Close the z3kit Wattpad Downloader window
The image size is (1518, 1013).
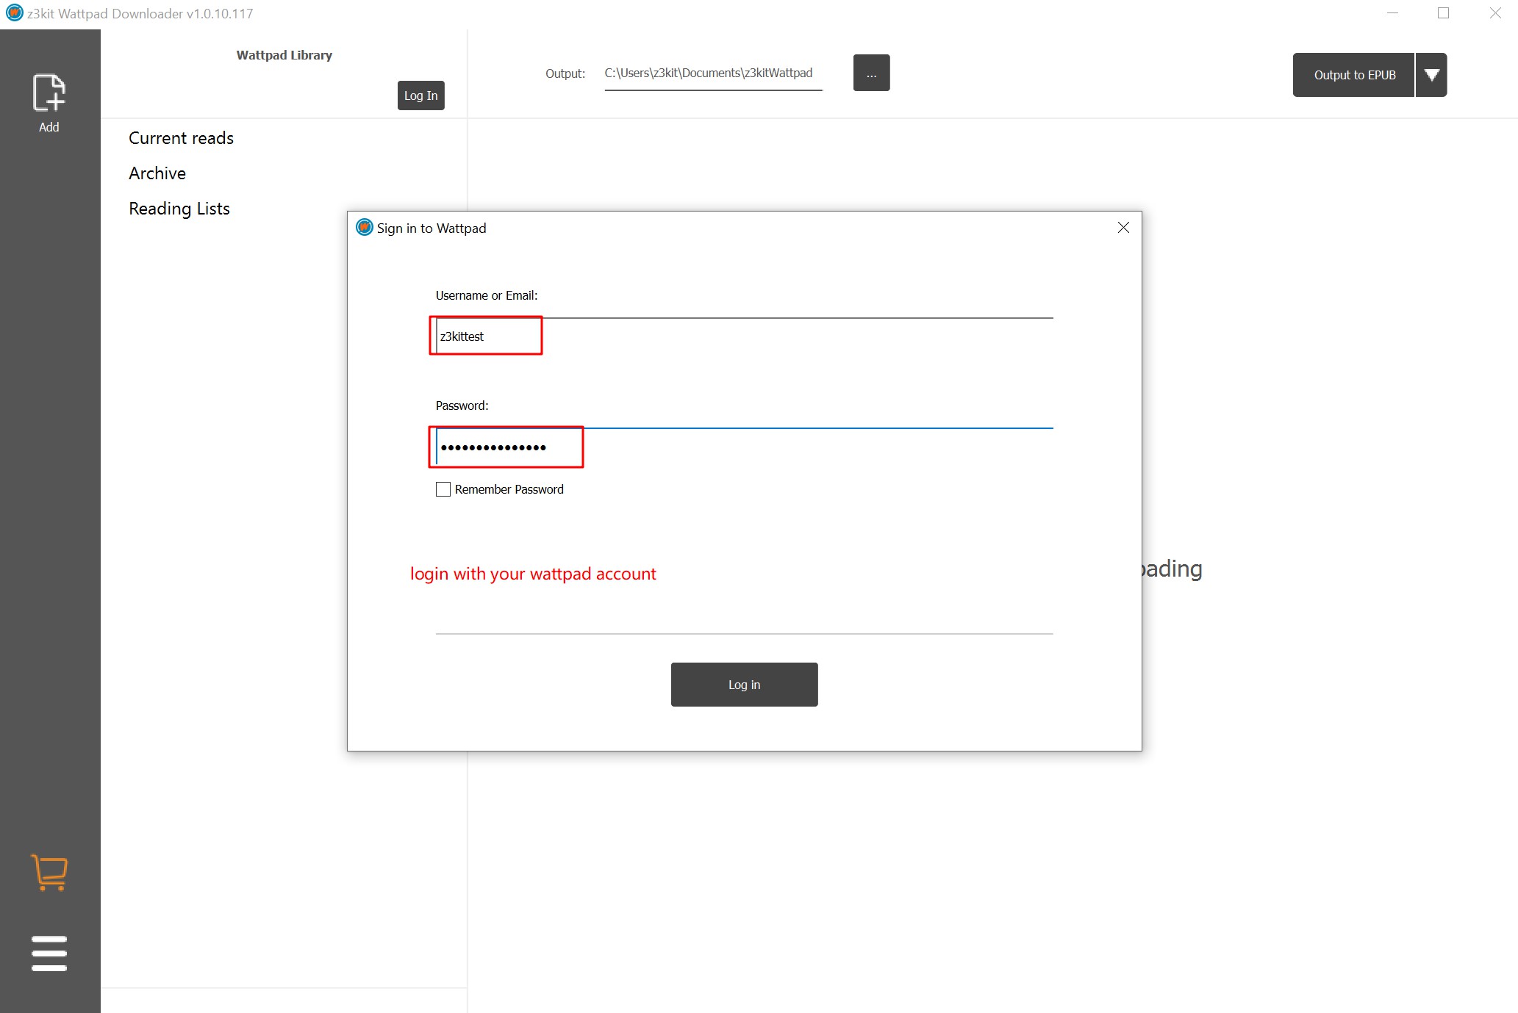point(1495,13)
